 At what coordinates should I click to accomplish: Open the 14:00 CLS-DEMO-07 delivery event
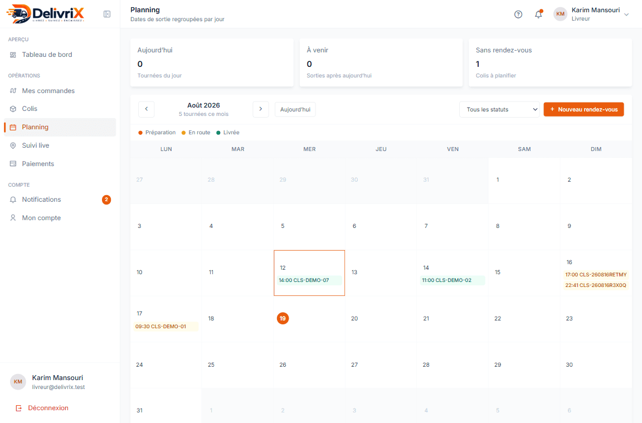pyautogui.click(x=309, y=280)
